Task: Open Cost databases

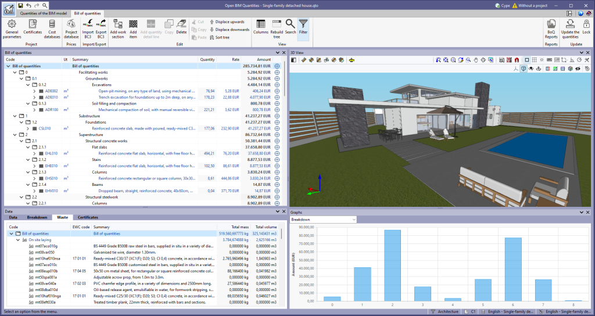Action: (52, 28)
